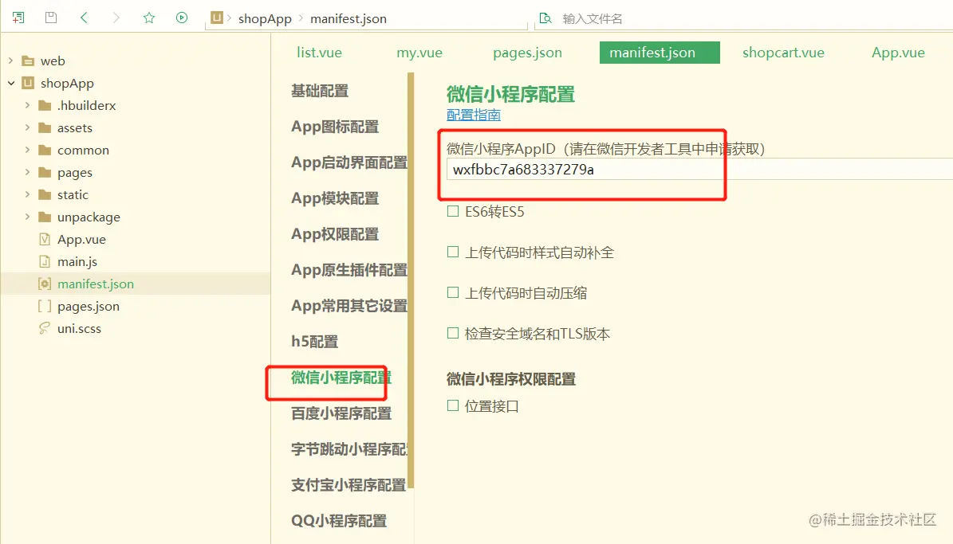The height and width of the screenshot is (544, 953).
Task: Click the manifest.json gear file icon
Action: 45,284
